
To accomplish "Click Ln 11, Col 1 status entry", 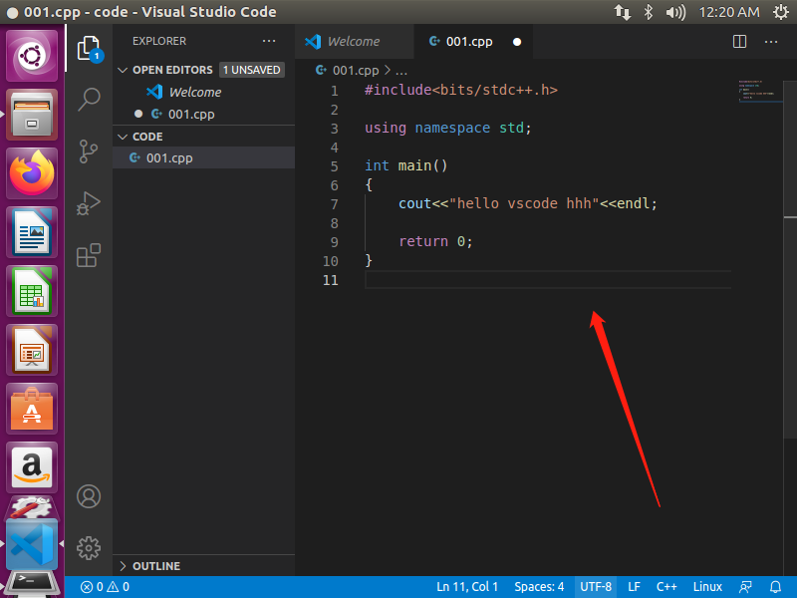I will (x=467, y=587).
